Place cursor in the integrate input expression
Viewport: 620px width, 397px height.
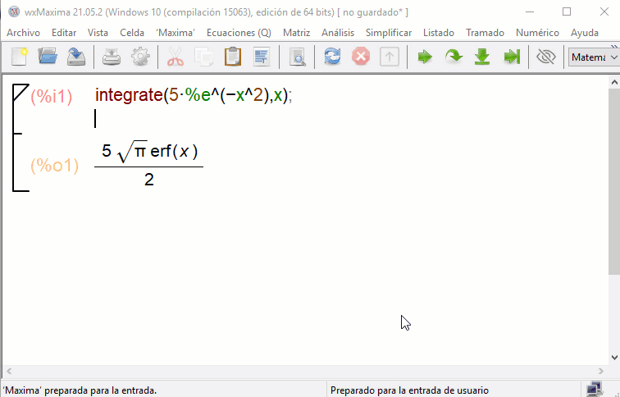pos(194,95)
